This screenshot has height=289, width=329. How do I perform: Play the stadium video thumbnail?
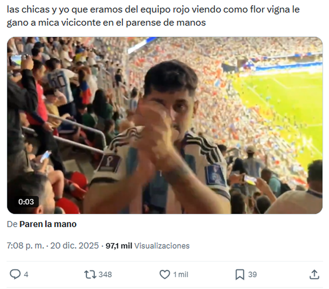[164, 125]
